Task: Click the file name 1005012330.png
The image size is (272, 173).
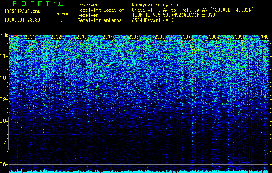Action: coord(22,12)
